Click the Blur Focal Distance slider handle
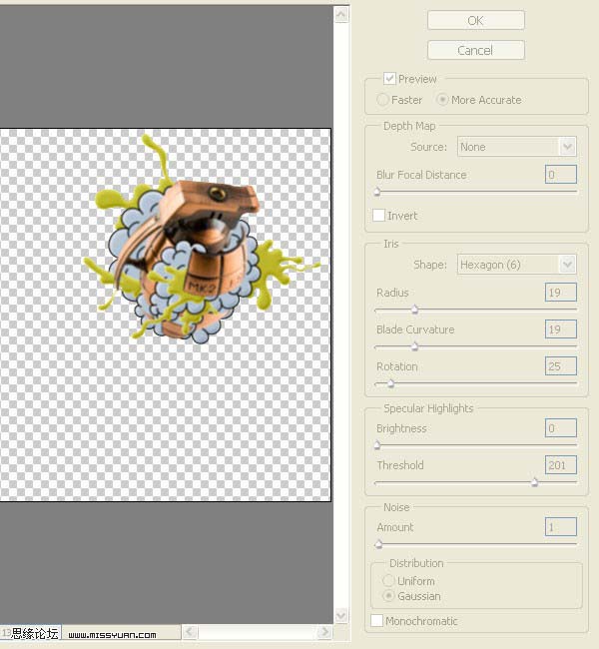The width and height of the screenshot is (599, 649). click(x=377, y=192)
